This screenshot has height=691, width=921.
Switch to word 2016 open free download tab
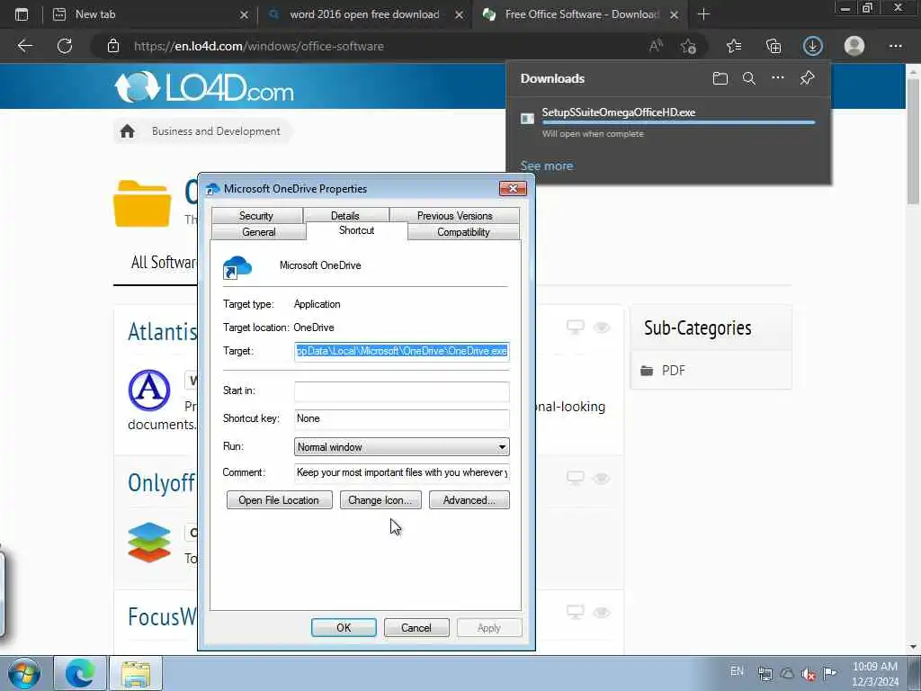tap(364, 14)
